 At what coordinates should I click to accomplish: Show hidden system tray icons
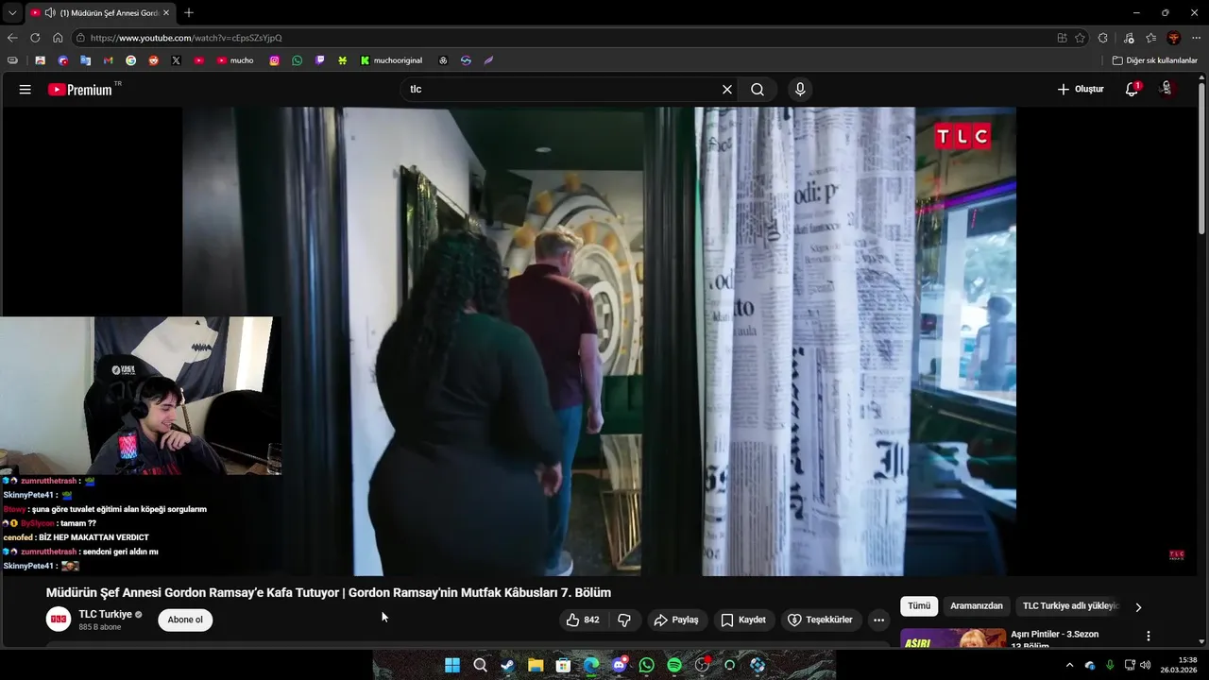coord(1069,665)
